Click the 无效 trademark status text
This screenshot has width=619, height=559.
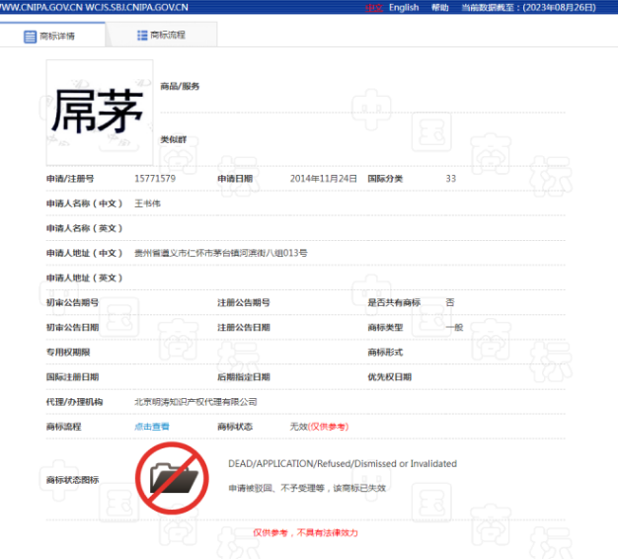(298, 427)
